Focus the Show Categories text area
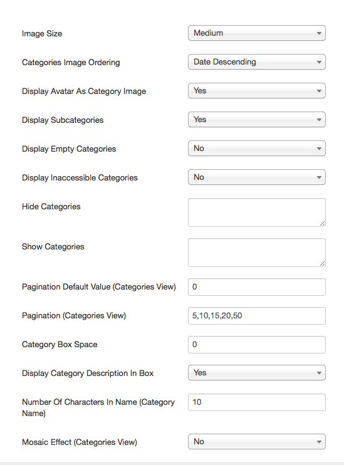The width and height of the screenshot is (344, 465). 257,253
